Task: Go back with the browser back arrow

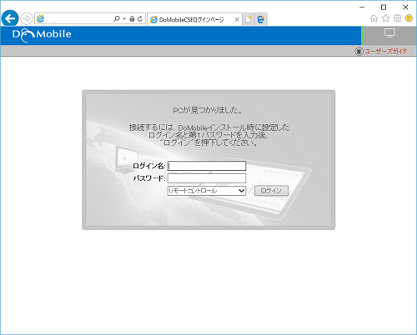Action: (10, 19)
